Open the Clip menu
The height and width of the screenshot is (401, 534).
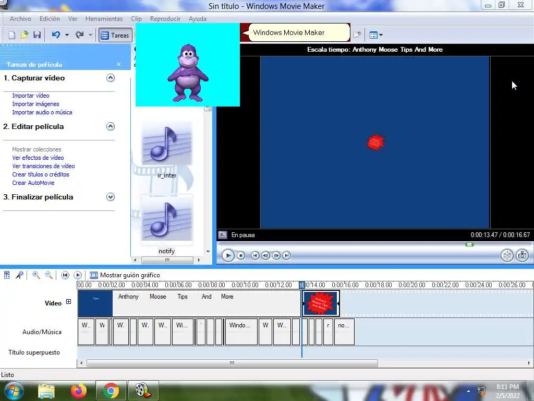[x=136, y=19]
